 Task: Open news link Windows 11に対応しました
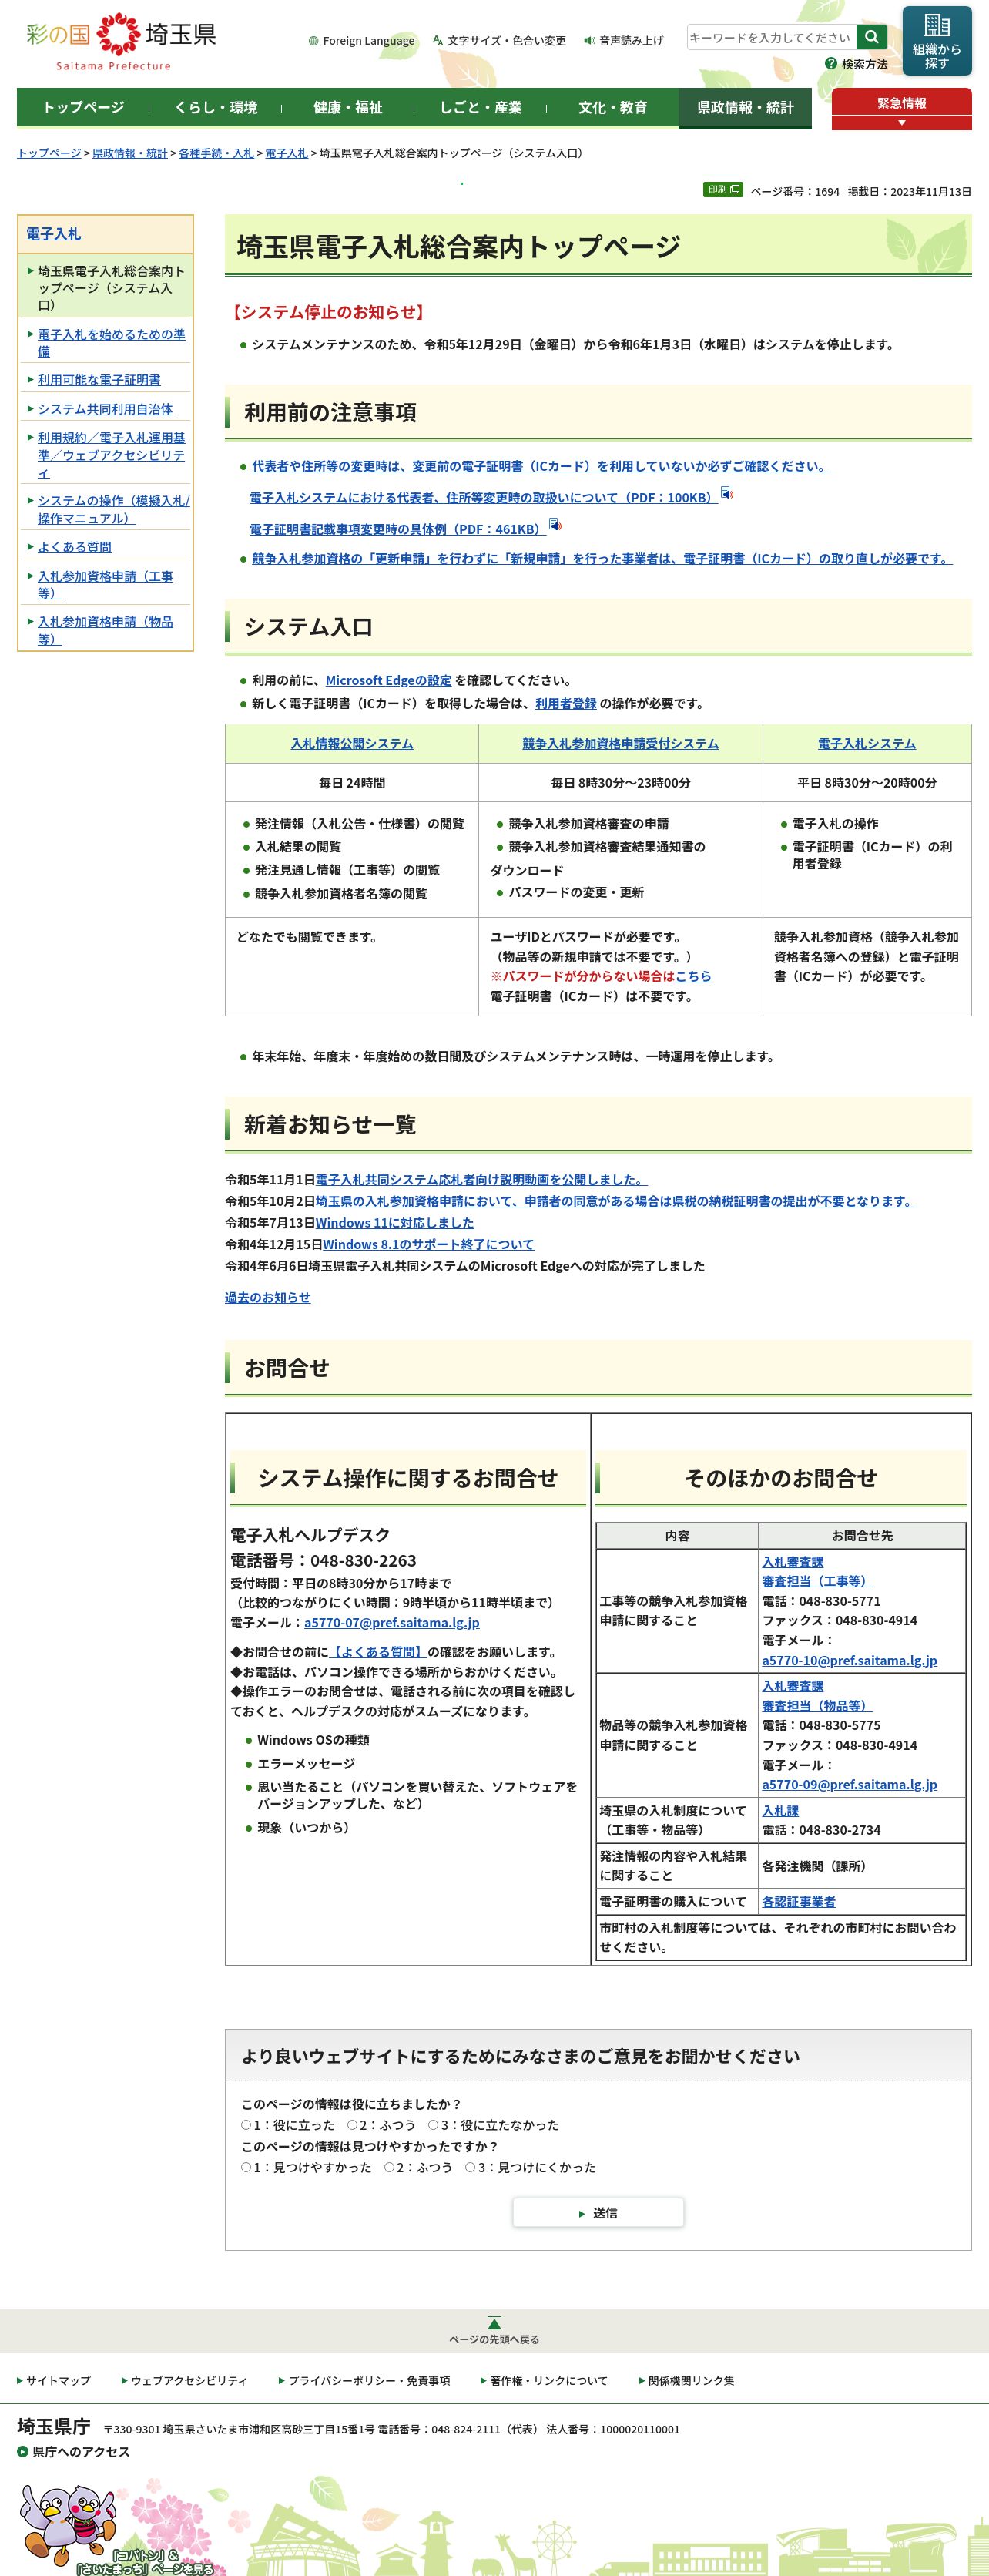pyautogui.click(x=394, y=1223)
